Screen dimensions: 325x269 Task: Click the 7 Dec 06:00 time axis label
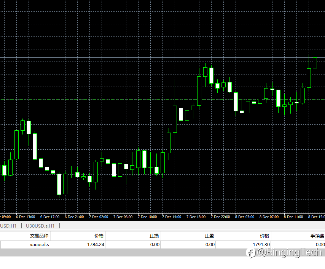tap(123, 217)
